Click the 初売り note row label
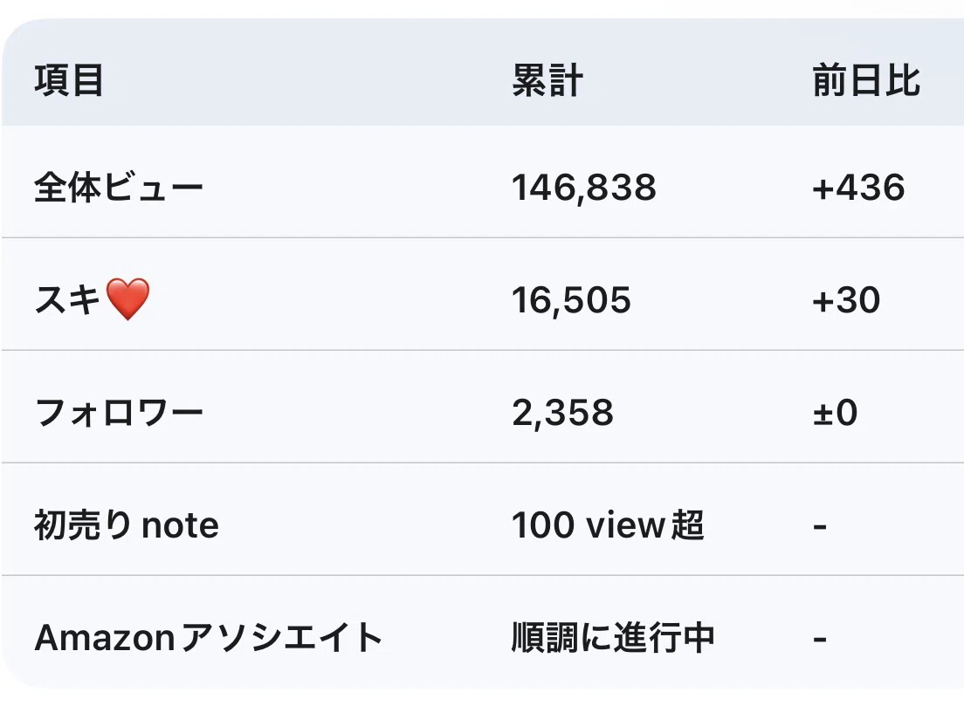This screenshot has width=964, height=706. [x=126, y=525]
